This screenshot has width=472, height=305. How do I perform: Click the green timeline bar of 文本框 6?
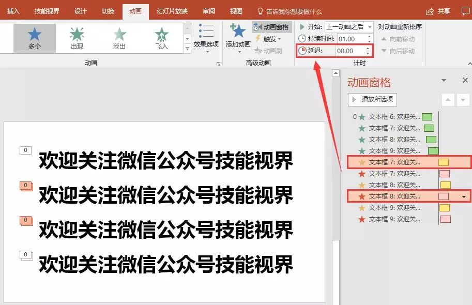click(428, 117)
